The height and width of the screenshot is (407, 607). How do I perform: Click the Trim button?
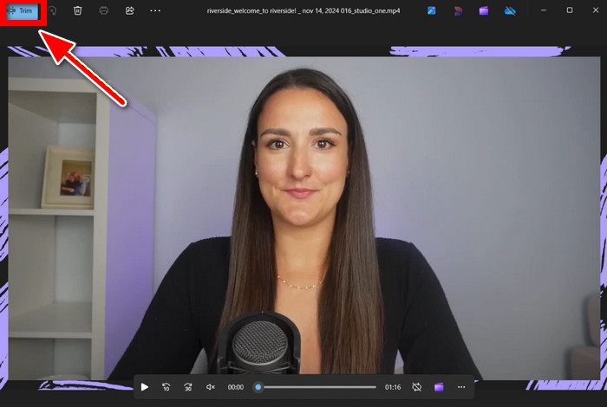pyautogui.click(x=22, y=10)
